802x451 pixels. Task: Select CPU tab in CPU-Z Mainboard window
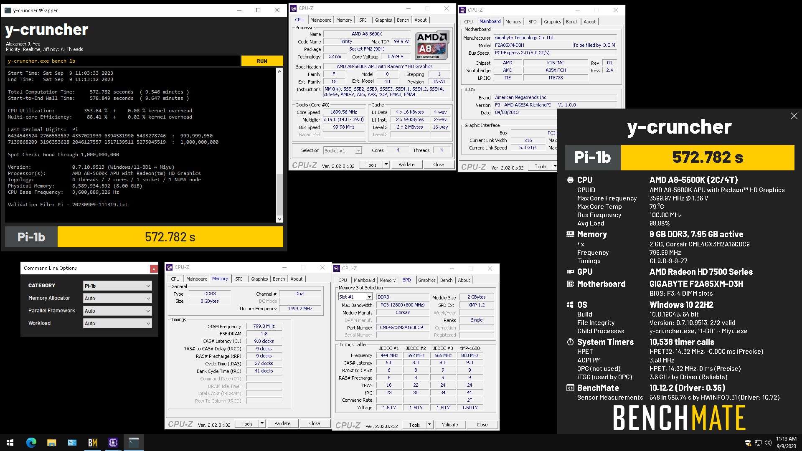coord(469,22)
